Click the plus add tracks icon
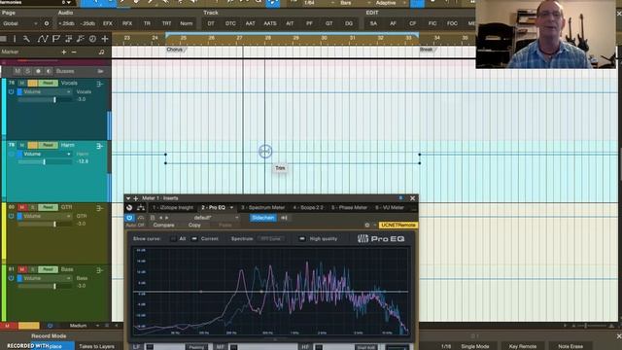The image size is (622, 350). click(x=105, y=39)
